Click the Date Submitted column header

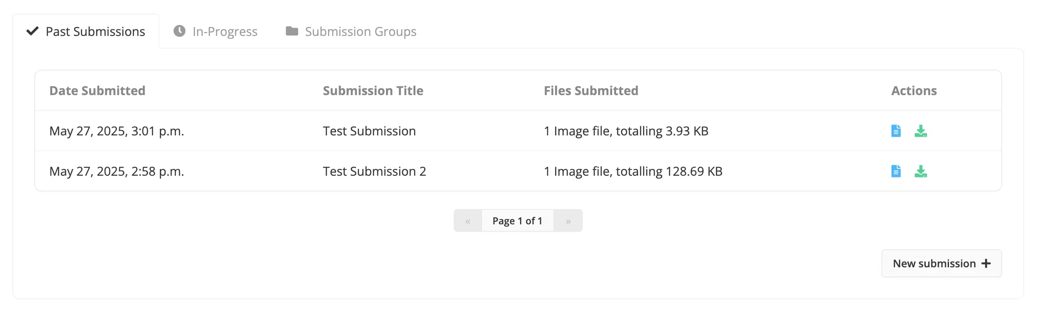97,91
